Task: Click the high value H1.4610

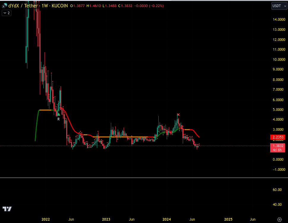Action: [x=94, y=6]
